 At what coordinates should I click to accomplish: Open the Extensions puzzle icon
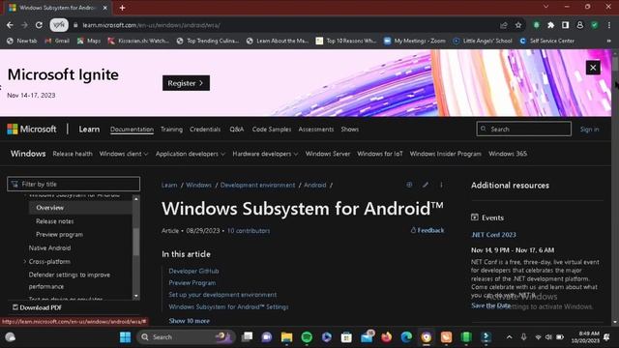point(550,25)
